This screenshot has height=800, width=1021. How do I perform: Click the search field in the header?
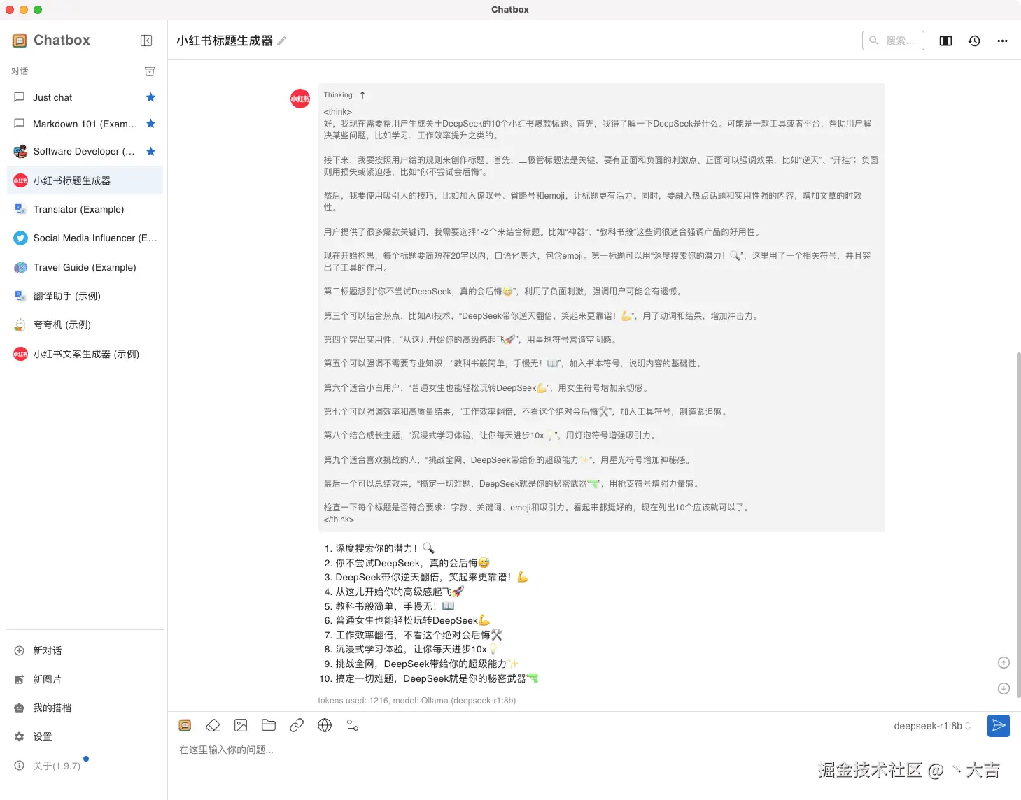893,41
